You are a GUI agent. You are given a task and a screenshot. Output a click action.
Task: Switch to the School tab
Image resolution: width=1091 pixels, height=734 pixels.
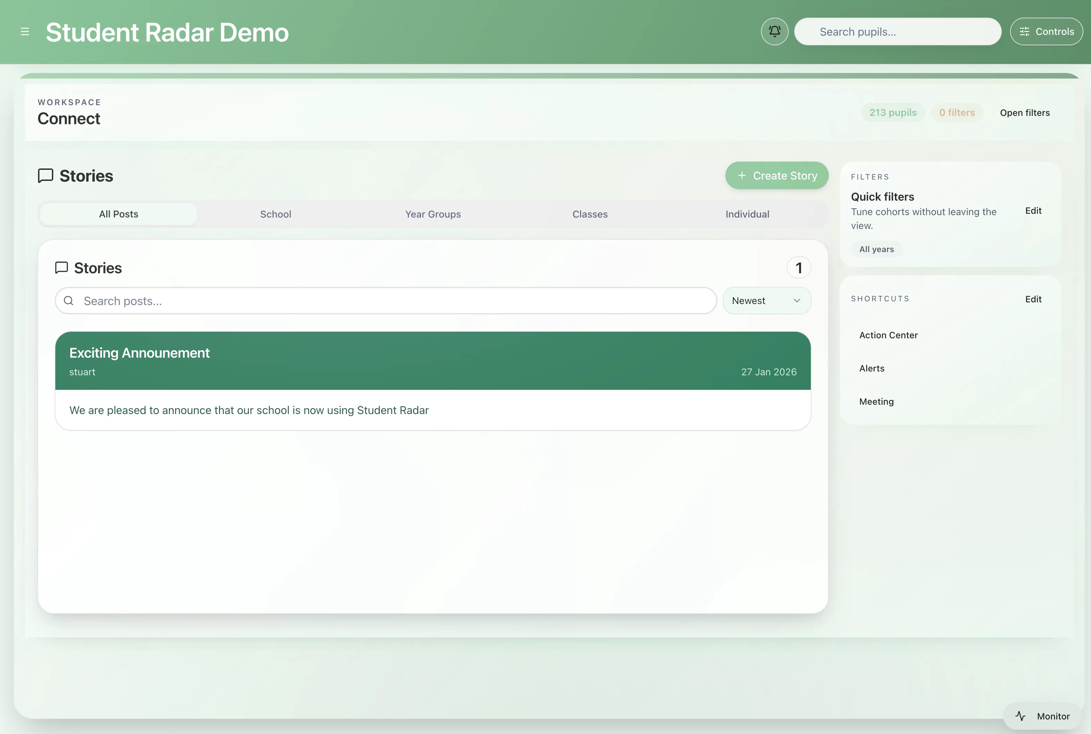tap(276, 214)
